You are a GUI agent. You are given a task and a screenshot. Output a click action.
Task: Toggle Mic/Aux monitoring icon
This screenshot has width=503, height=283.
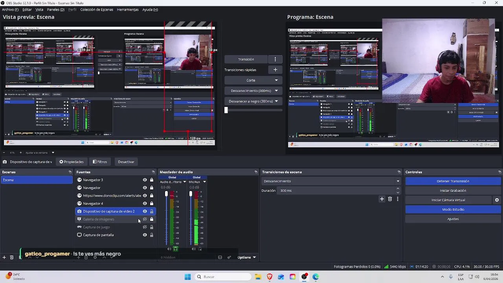200,249
